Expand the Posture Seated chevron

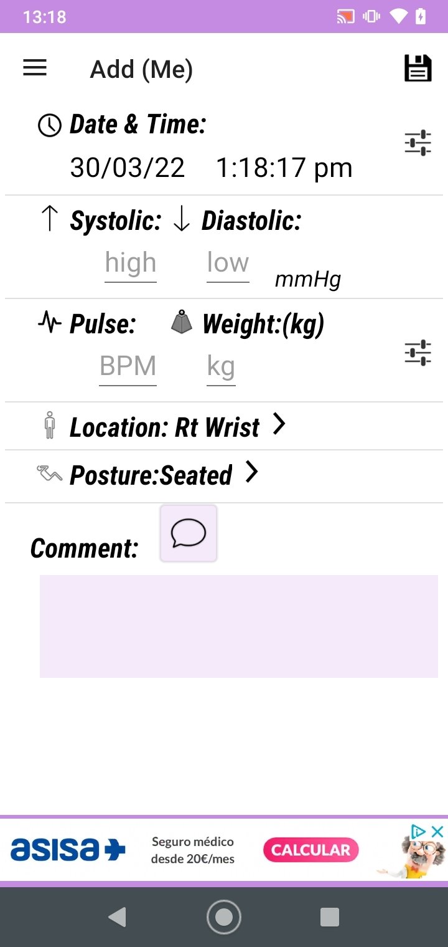tap(251, 472)
